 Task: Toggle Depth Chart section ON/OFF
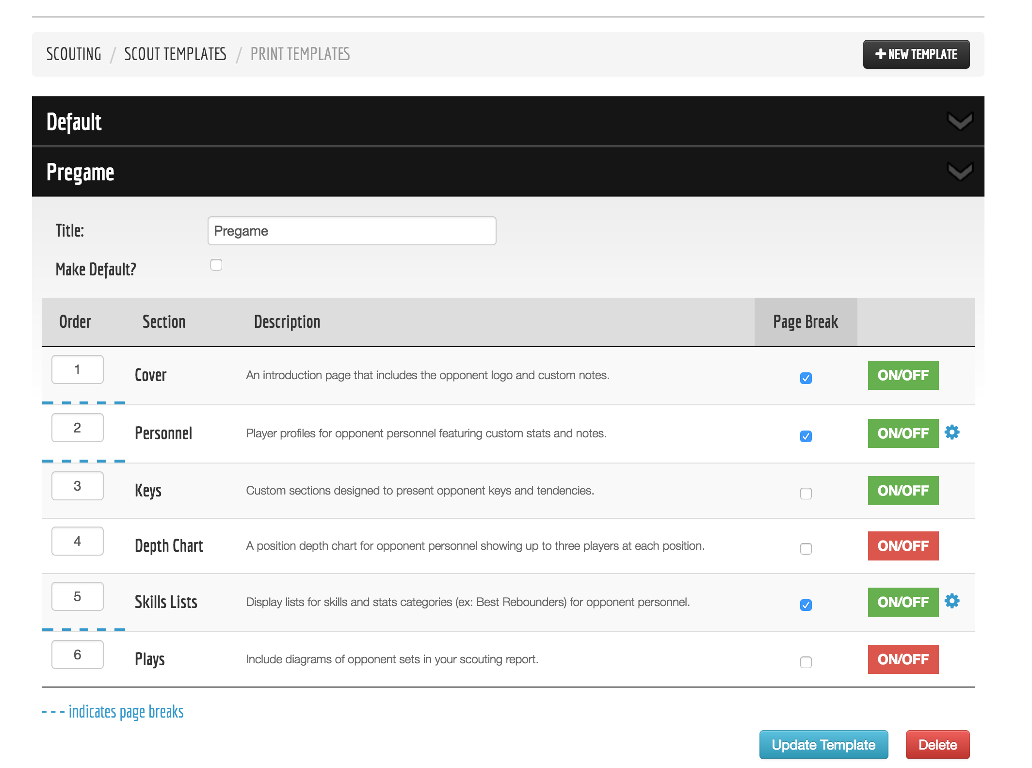[903, 545]
